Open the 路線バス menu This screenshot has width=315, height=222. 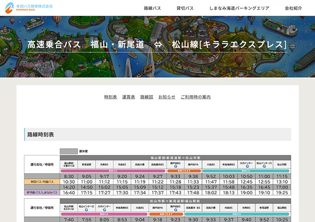coord(152,8)
